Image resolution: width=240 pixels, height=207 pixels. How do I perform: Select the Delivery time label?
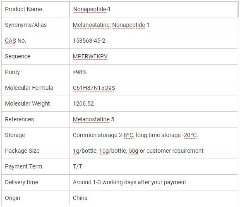click(x=22, y=182)
